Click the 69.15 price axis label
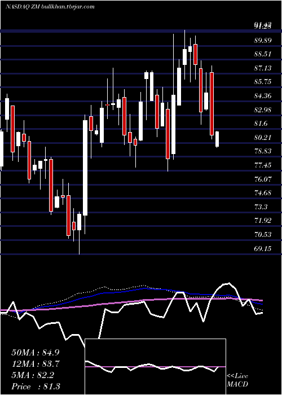Viewport: 282px width, 395px height. point(263,249)
